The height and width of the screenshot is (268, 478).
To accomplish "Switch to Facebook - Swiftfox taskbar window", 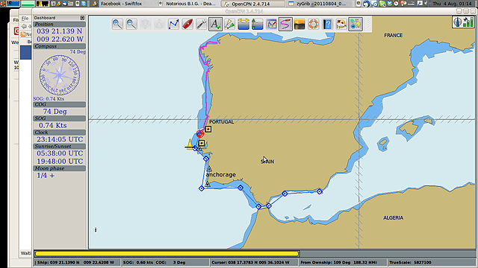I will [x=121, y=4].
